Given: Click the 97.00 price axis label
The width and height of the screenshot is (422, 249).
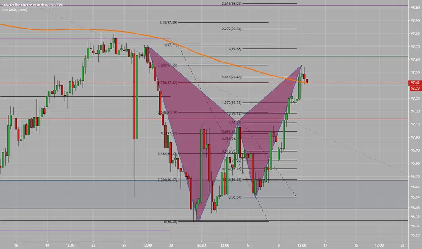Looking at the screenshot, I should click(415, 137).
